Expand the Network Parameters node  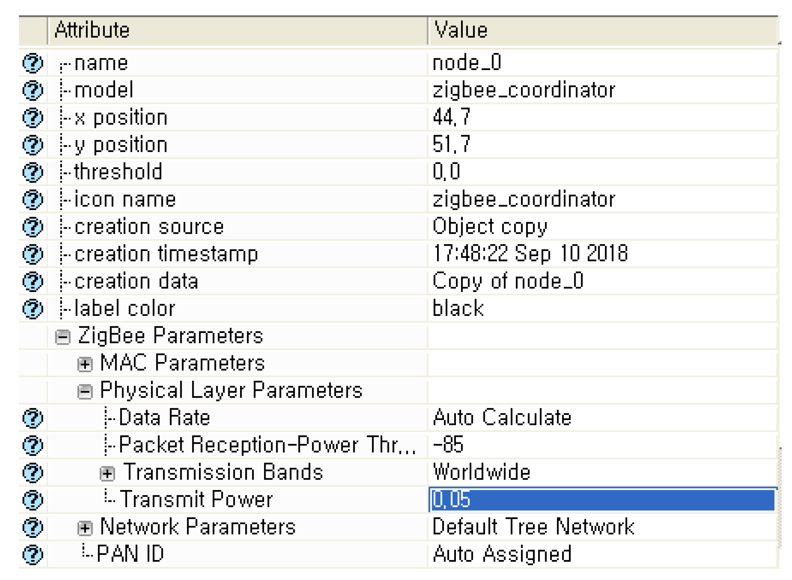click(85, 528)
